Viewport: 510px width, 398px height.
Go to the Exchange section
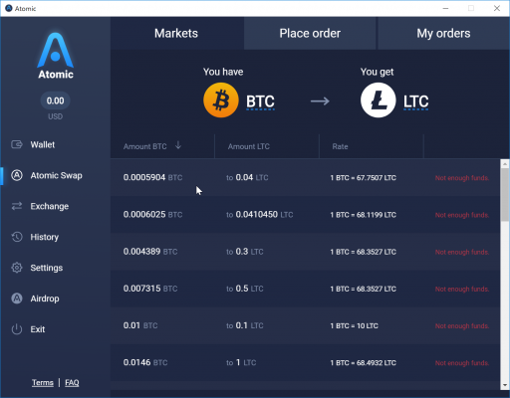pos(50,206)
